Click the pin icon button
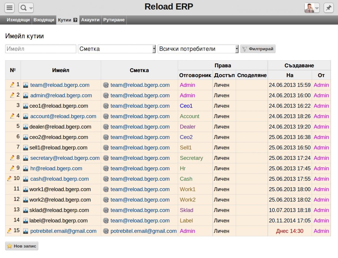338x258 pixels. 328,8
